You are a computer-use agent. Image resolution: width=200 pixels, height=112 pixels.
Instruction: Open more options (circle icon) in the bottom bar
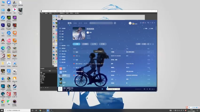click(72, 90)
